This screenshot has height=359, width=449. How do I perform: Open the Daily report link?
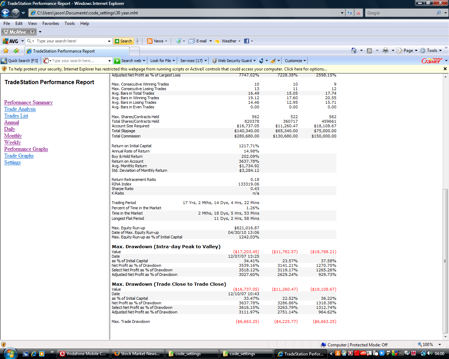tap(9, 129)
